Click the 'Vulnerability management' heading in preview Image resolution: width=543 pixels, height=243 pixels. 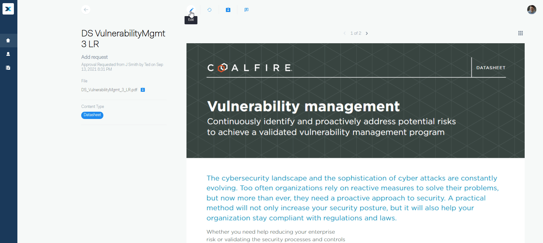(303, 106)
